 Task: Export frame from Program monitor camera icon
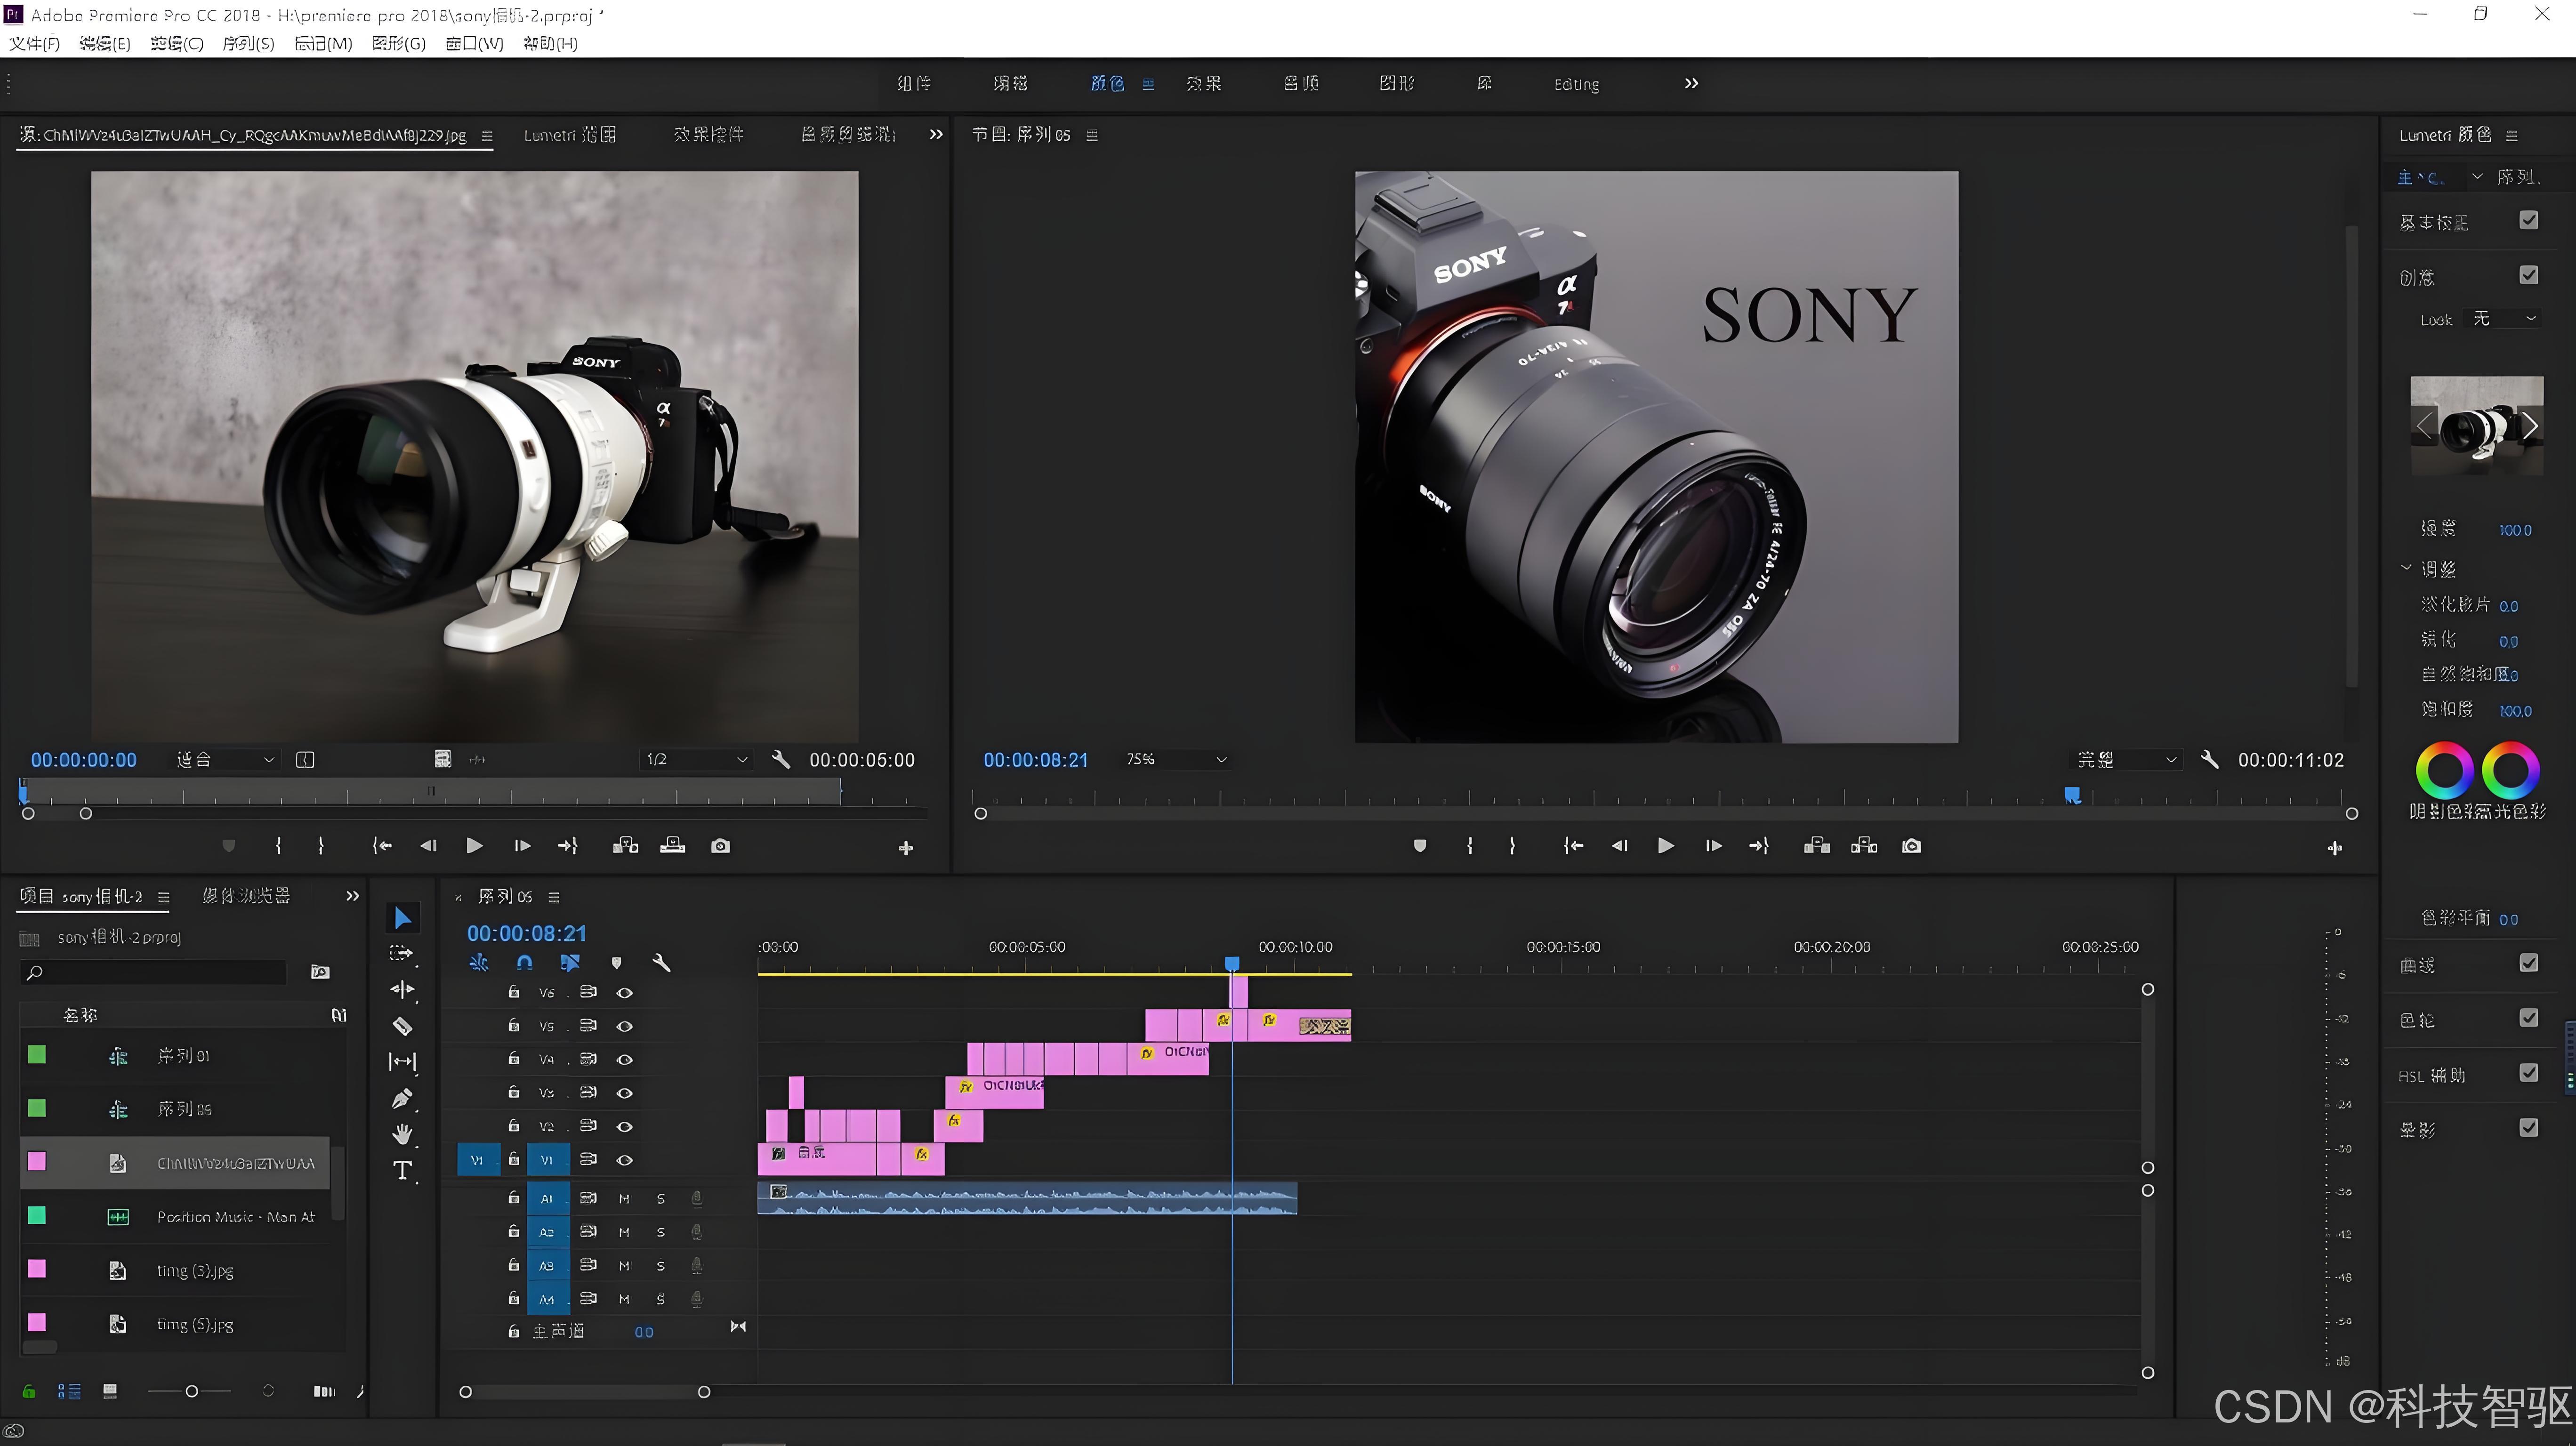tap(1911, 846)
